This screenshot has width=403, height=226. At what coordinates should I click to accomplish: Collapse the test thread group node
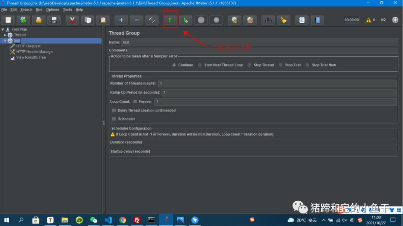[5, 41]
